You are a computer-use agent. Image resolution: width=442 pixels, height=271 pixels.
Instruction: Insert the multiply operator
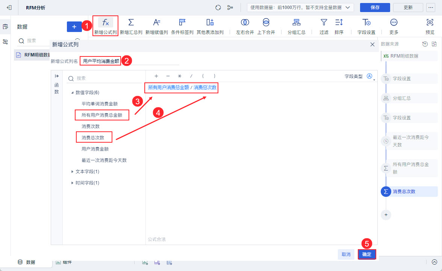180,76
